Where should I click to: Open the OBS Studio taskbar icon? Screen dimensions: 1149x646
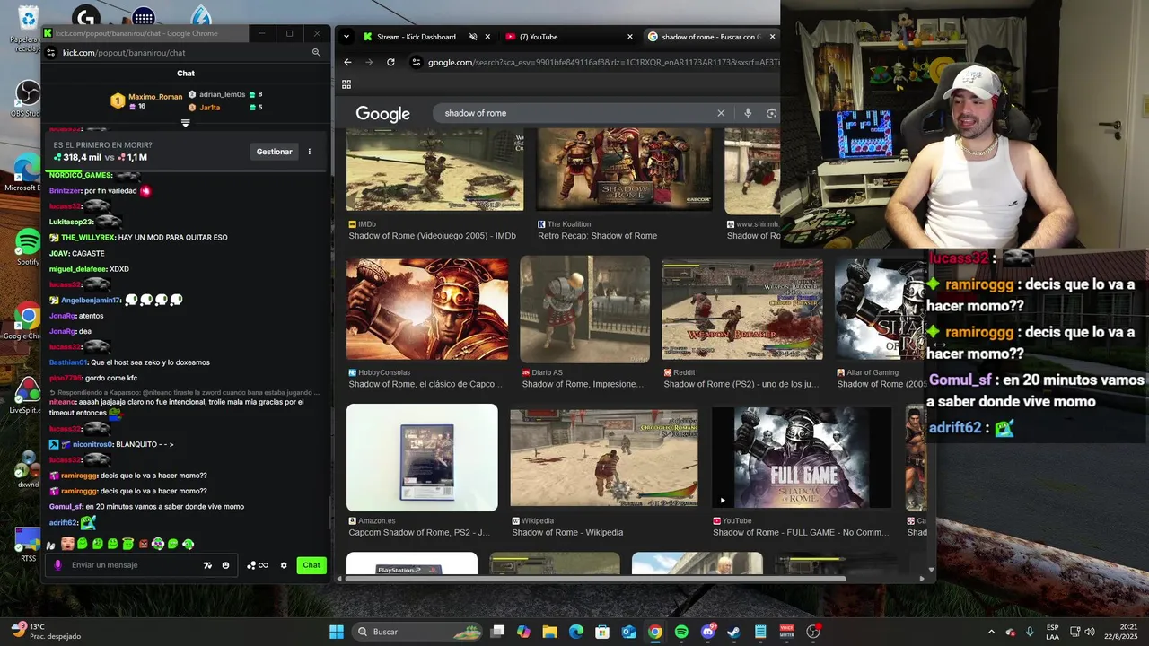pos(813,632)
